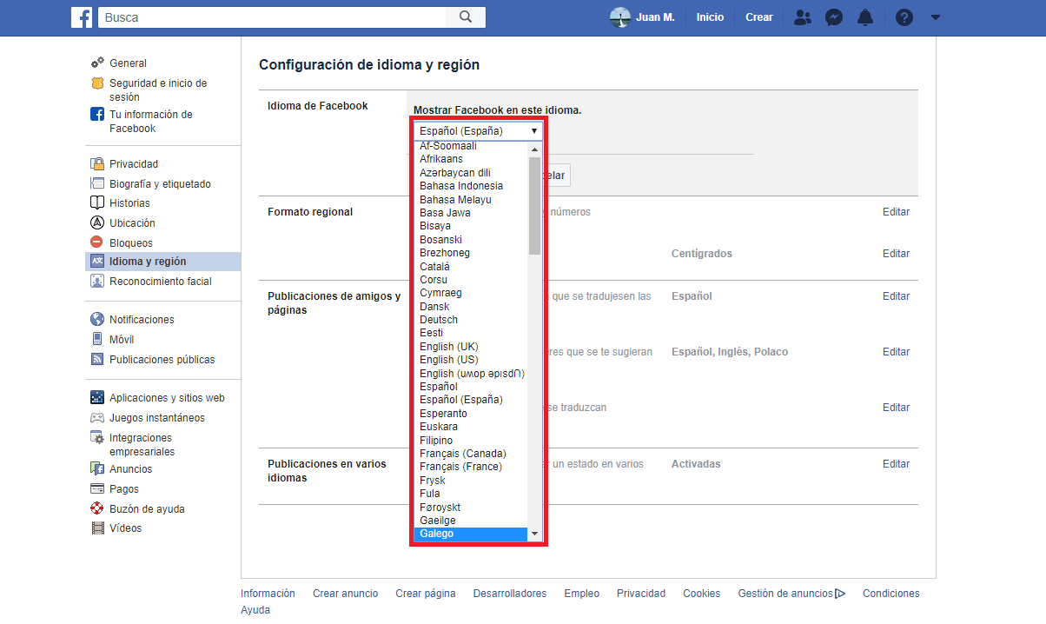Edit the Centígrados temperature setting

click(x=896, y=254)
